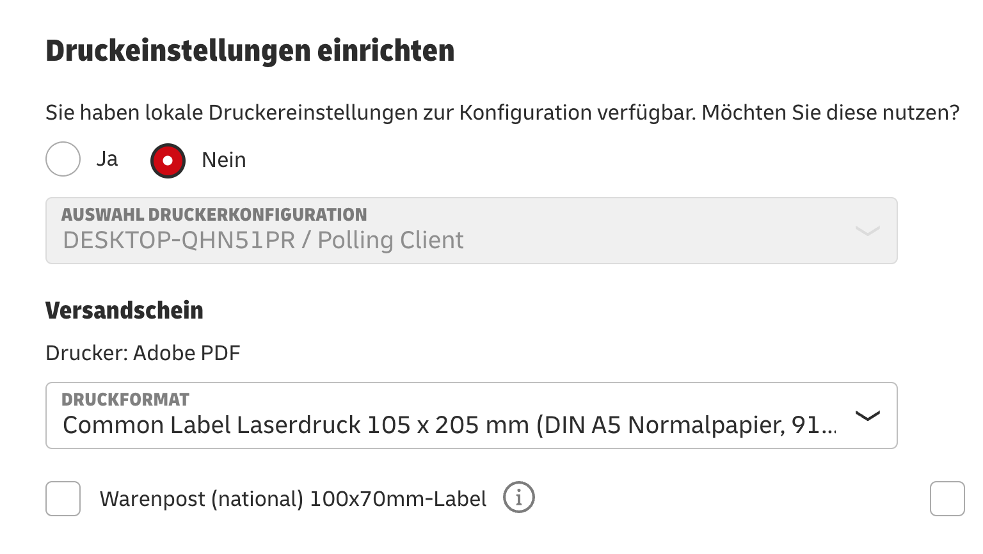
Task: Show info about Warenpost label
Action: click(x=518, y=498)
